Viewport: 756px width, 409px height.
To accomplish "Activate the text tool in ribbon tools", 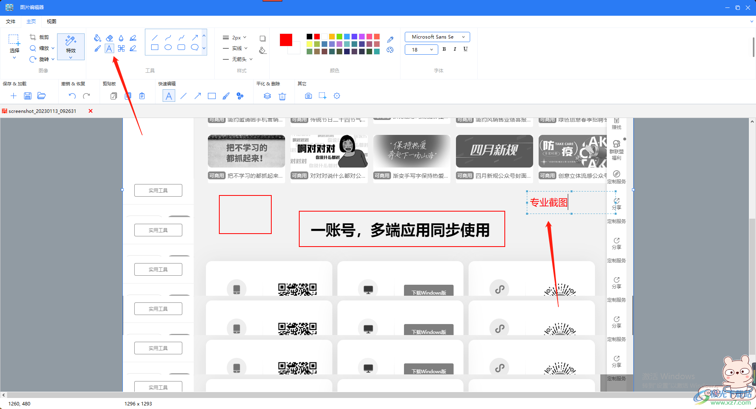I will pyautogui.click(x=109, y=48).
